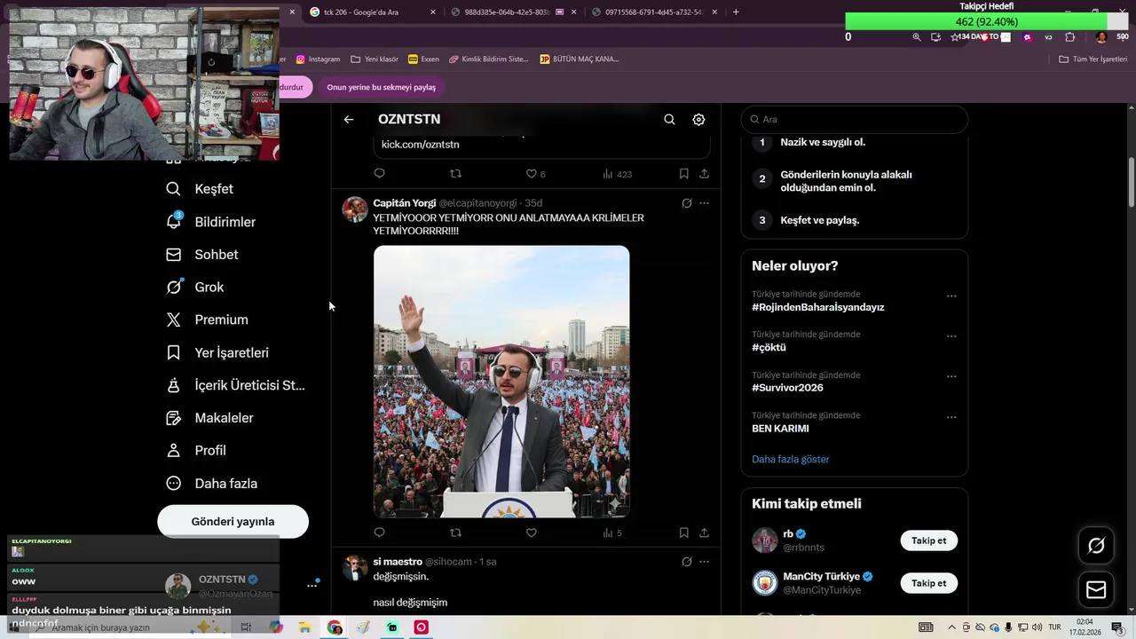Viewport: 1136px width, 639px height.
Task: Click page vertical scrollbar
Action: click(x=1131, y=182)
